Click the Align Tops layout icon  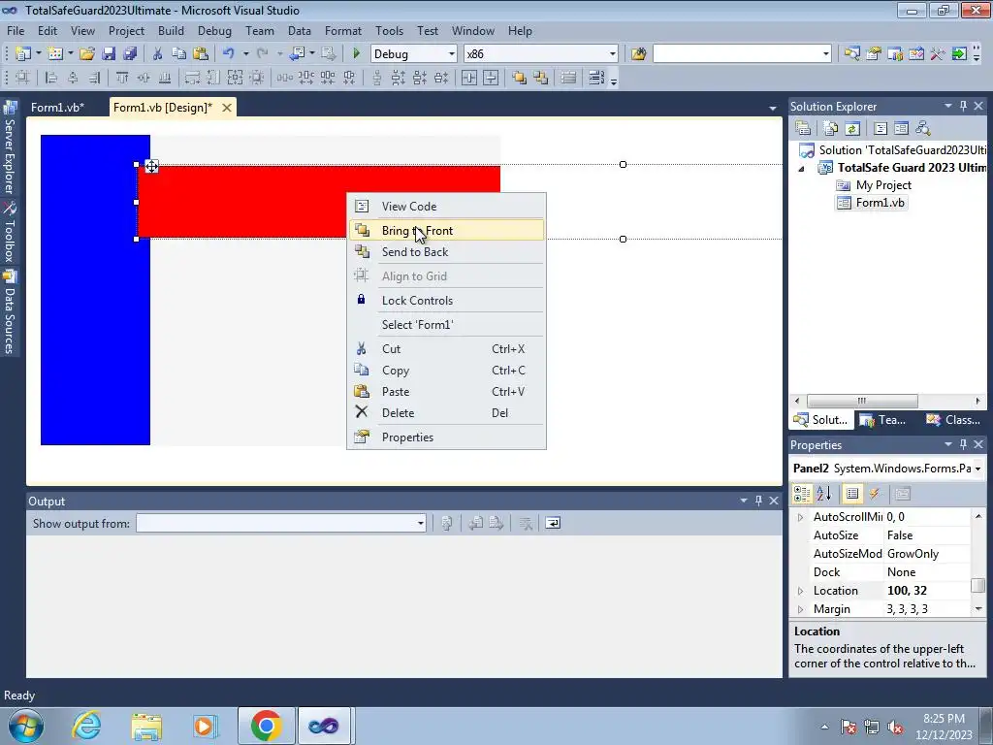pyautogui.click(x=122, y=78)
